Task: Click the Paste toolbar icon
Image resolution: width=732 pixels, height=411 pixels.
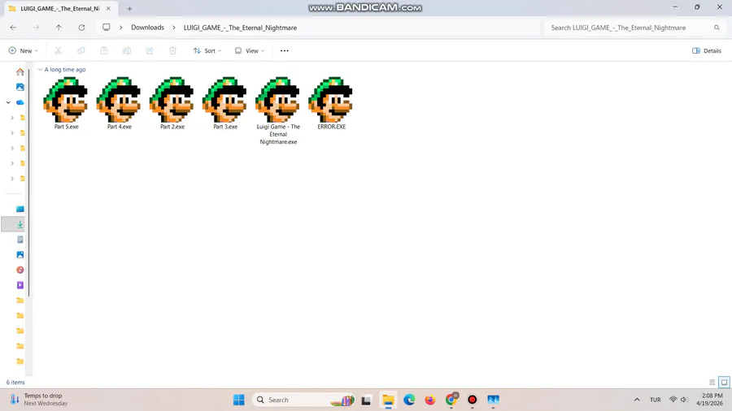Action: (104, 50)
